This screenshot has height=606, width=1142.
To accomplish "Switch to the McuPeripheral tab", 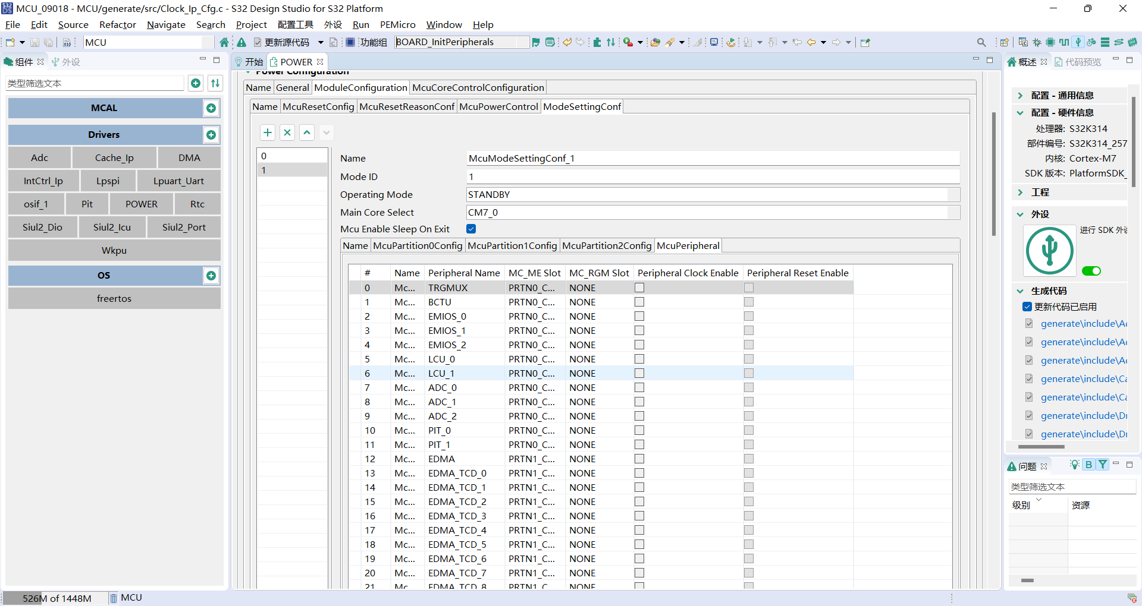I will pos(688,245).
